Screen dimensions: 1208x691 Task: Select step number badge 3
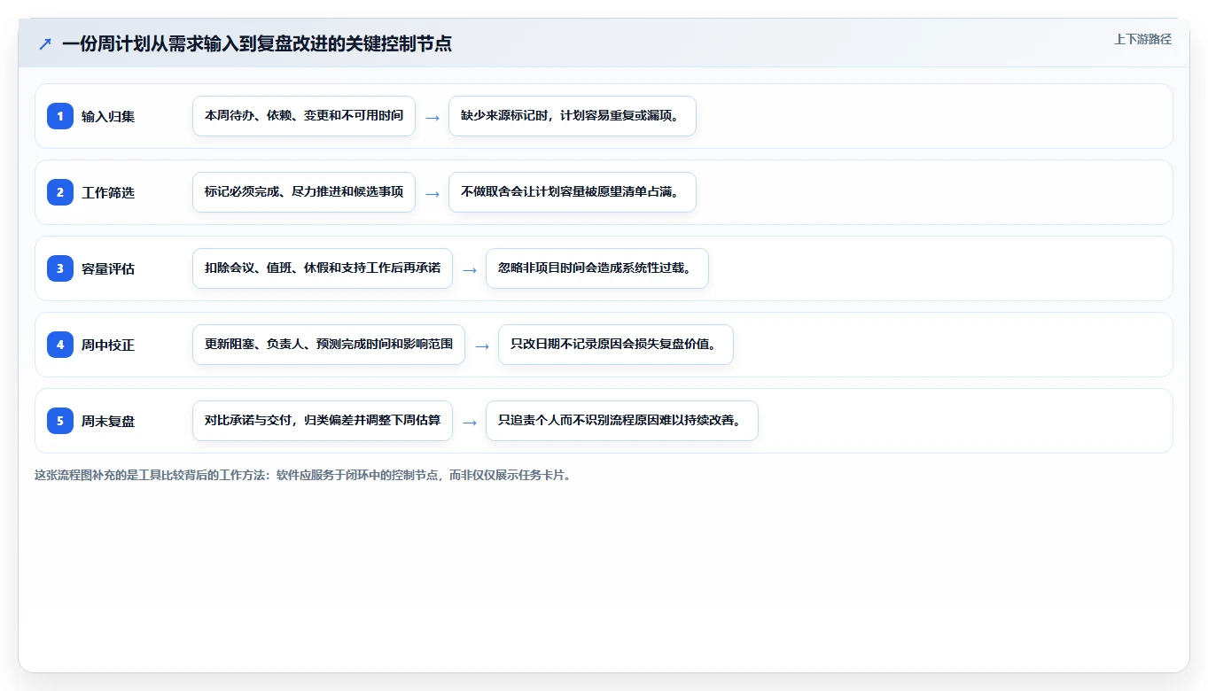point(60,268)
